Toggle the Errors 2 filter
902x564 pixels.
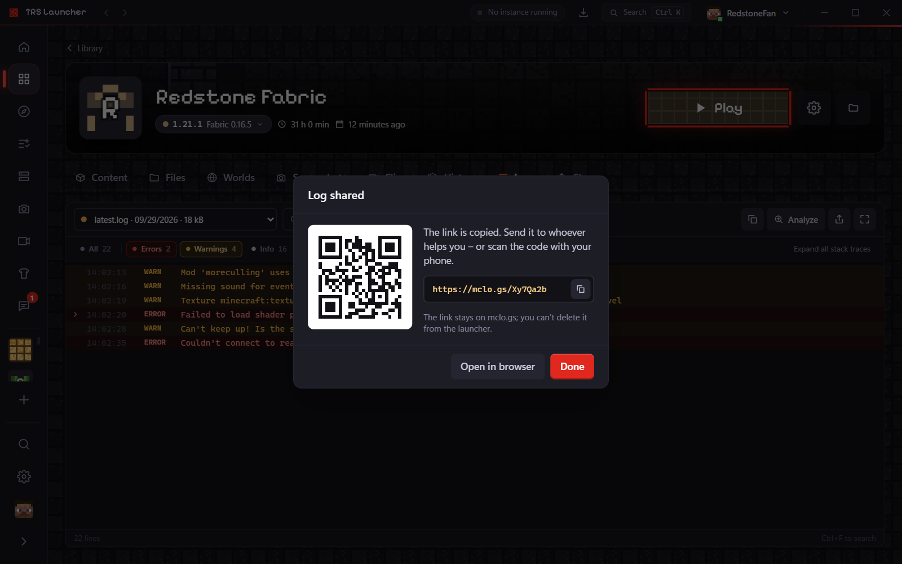point(152,249)
